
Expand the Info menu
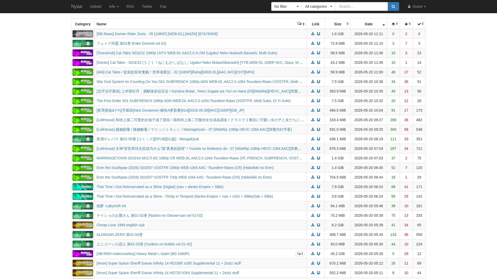click(x=114, y=6)
